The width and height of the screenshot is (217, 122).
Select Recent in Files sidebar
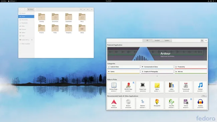click(26, 13)
